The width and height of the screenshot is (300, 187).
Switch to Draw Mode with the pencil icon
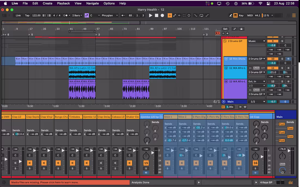coord(230,15)
